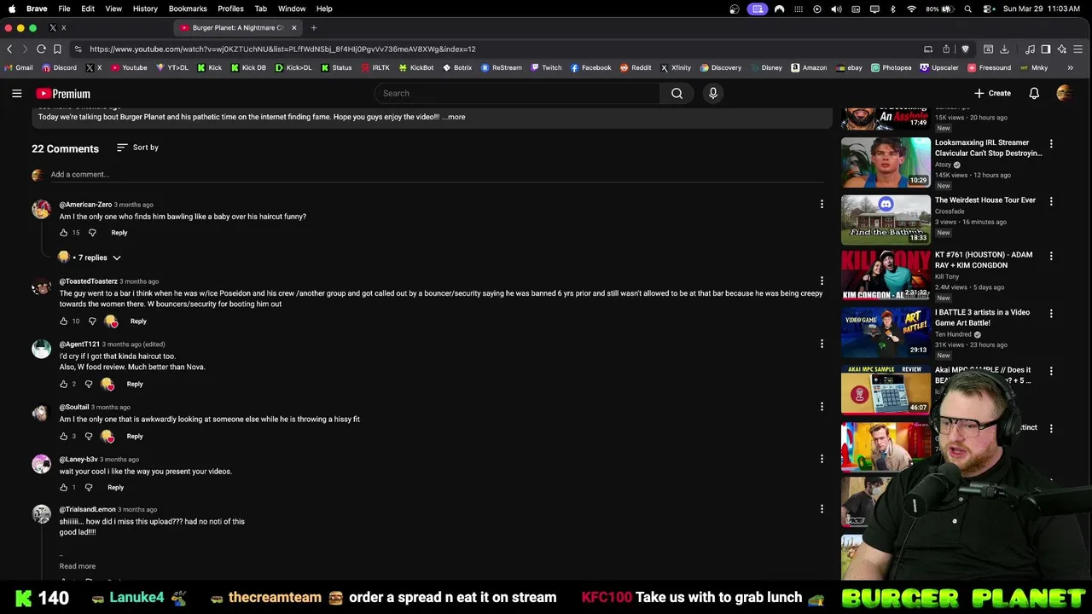Open options menu for @ToastedToasterz comment
The image size is (1092, 614).
coord(822,281)
